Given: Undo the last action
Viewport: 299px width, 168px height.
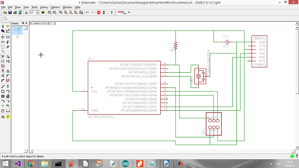Looking at the screenshot, I should 87,12.
